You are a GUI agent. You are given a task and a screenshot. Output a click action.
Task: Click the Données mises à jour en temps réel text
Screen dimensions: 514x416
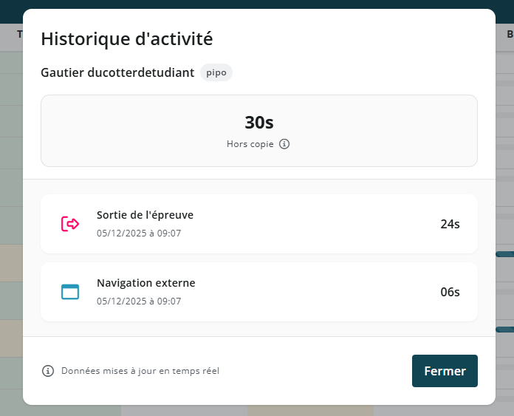pos(140,371)
